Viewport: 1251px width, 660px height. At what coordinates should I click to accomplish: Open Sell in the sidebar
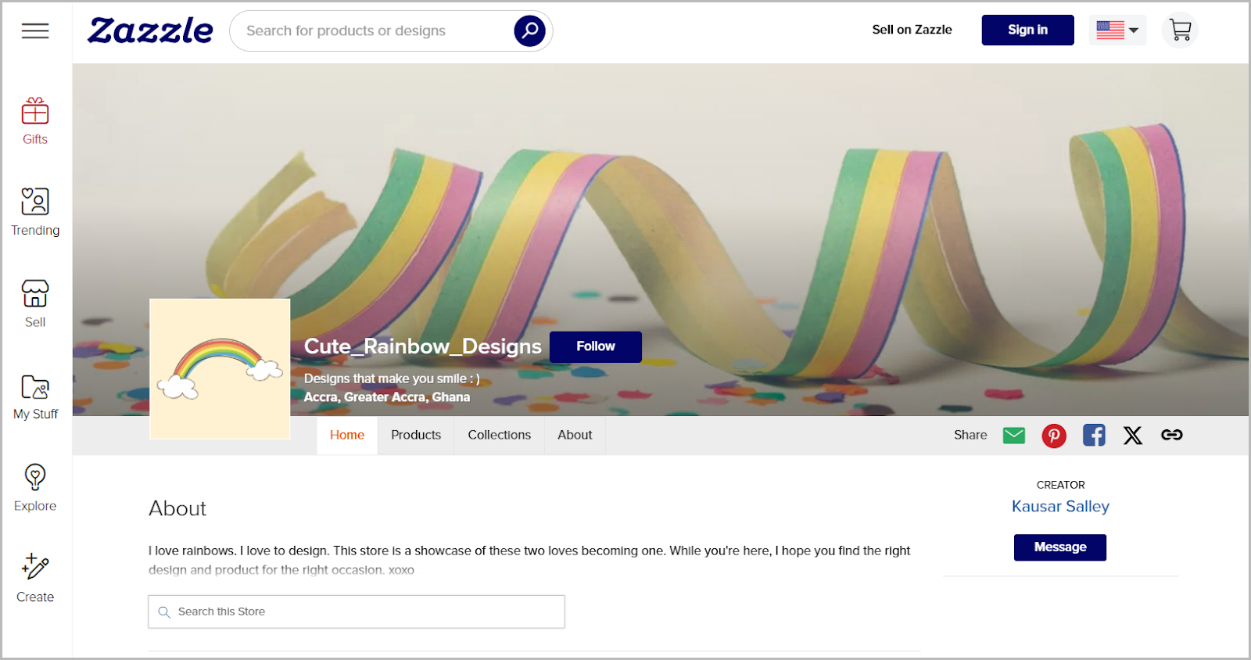tap(35, 304)
